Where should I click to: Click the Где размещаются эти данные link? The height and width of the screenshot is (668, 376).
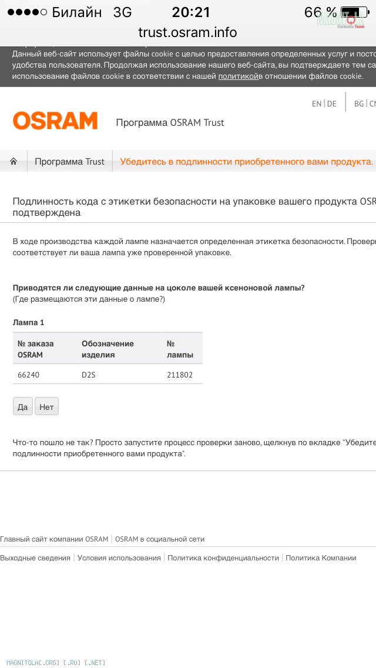tap(89, 299)
